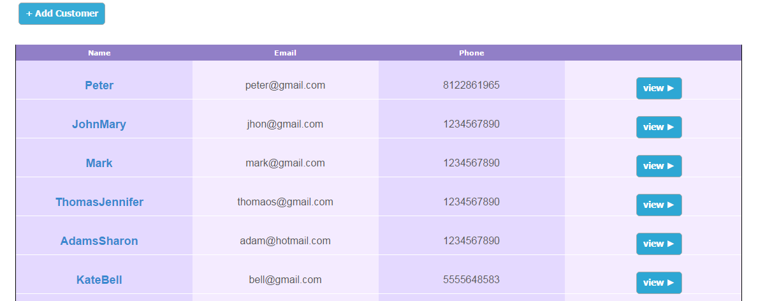The image size is (765, 301).
Task: Click the Phone column header
Action: [471, 53]
